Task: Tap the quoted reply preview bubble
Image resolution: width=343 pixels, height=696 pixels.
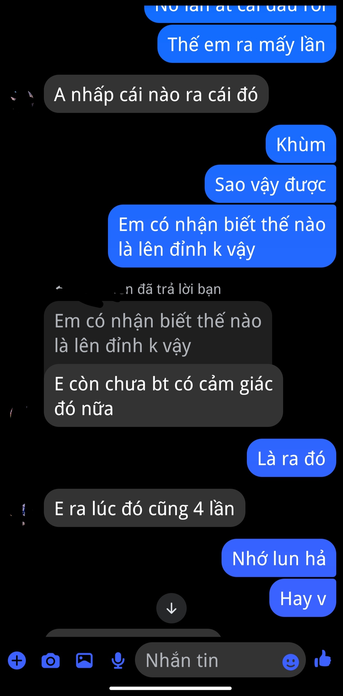Action: coord(158,333)
